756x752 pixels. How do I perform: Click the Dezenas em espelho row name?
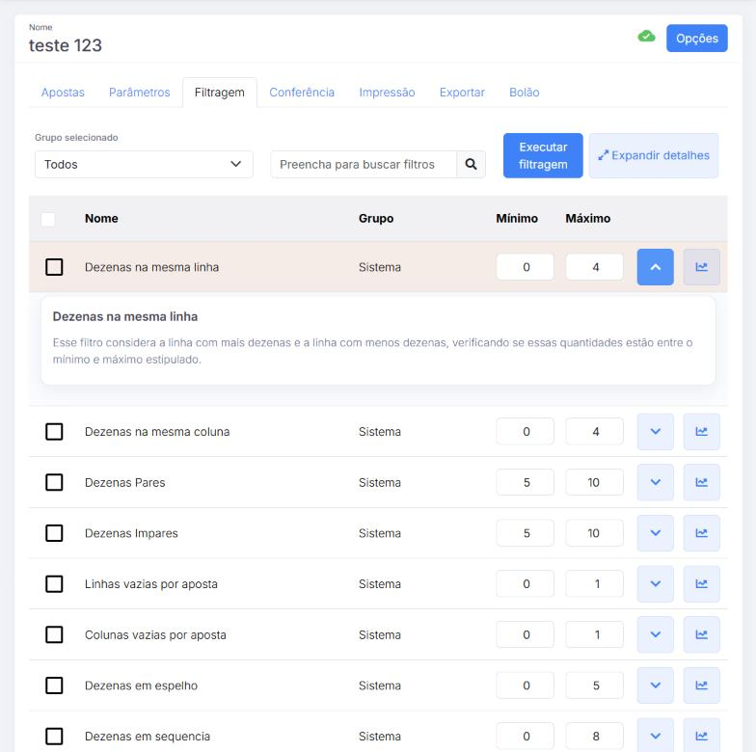coord(141,685)
